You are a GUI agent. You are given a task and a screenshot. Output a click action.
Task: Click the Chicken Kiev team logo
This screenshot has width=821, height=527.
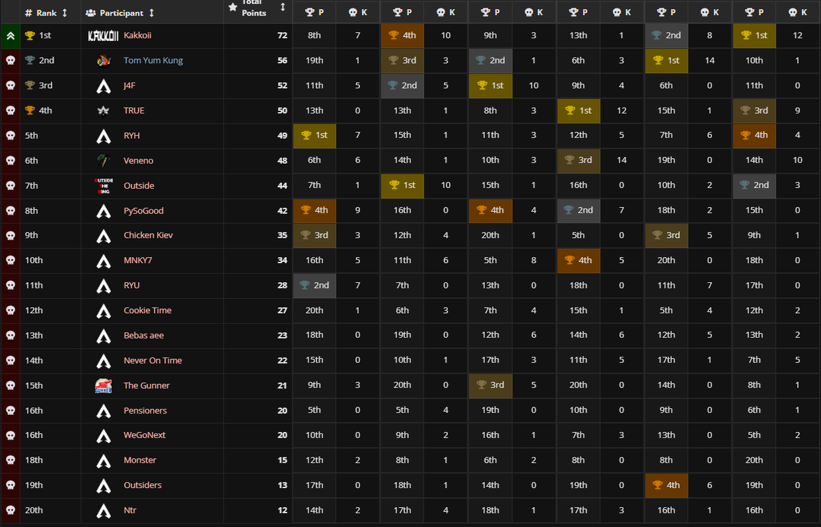pos(103,235)
